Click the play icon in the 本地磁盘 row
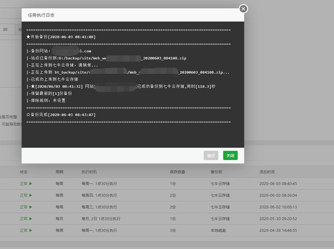 (31, 230)
